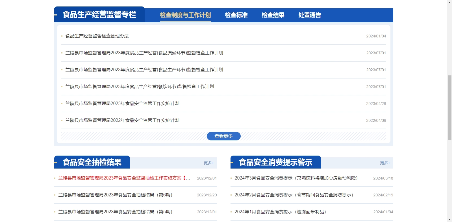The image size is (452, 222).
Task: Open the 处置通告 tab
Action: pos(310,15)
